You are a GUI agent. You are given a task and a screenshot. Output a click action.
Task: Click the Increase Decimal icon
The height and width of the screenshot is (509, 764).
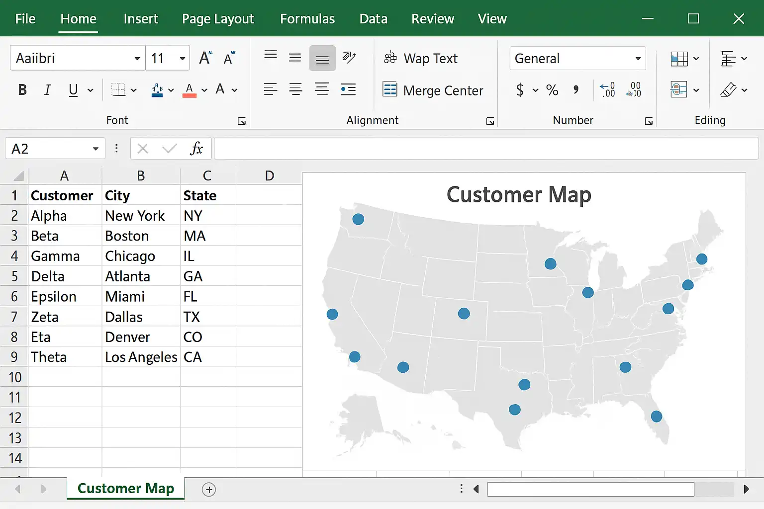point(607,90)
